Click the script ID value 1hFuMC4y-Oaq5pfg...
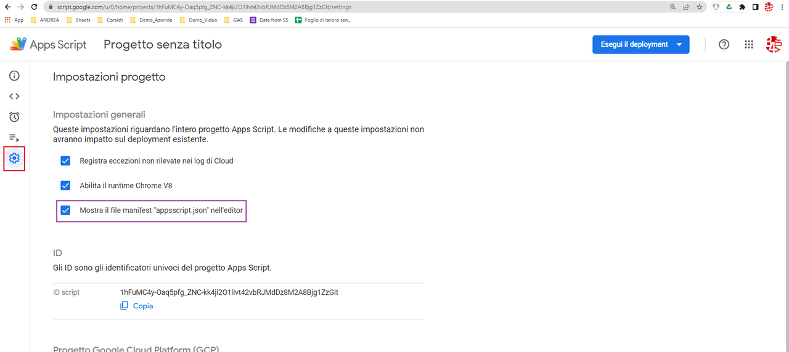The height and width of the screenshot is (352, 789). 229,292
